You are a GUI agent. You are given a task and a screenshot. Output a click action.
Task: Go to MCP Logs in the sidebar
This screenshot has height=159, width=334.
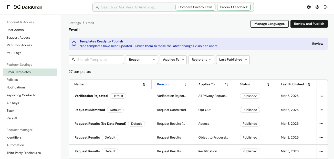(14, 53)
